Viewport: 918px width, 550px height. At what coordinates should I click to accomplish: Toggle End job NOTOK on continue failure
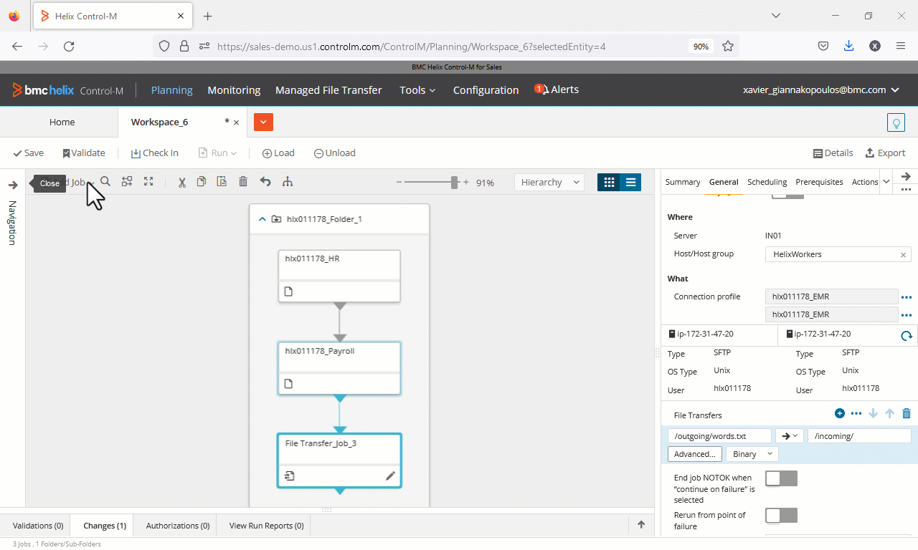click(781, 478)
